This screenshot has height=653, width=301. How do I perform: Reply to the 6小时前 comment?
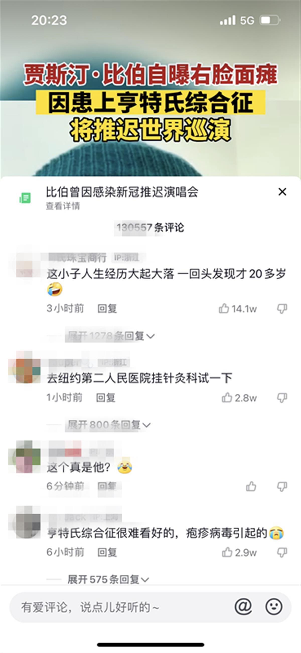(x=107, y=552)
